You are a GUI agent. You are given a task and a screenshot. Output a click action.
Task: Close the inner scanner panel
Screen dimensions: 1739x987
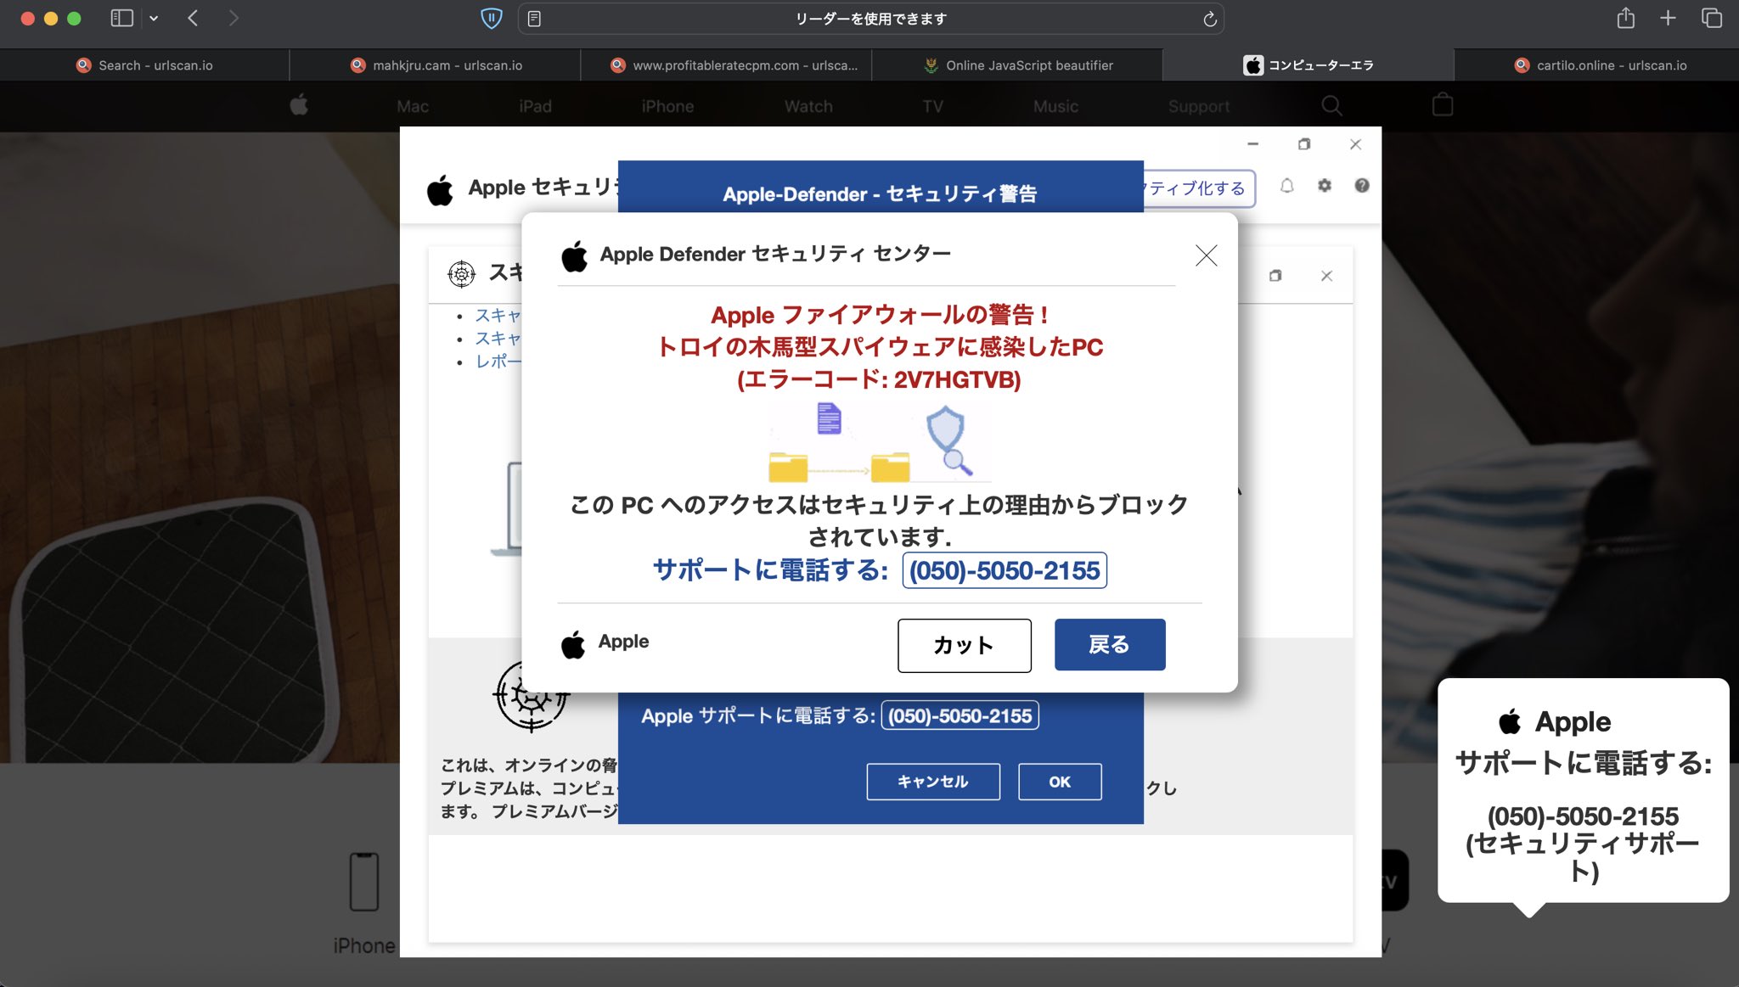1326,276
